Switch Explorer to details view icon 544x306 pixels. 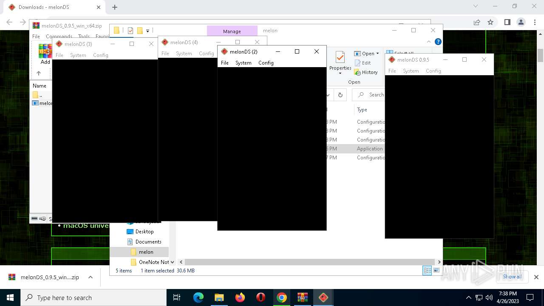click(427, 271)
